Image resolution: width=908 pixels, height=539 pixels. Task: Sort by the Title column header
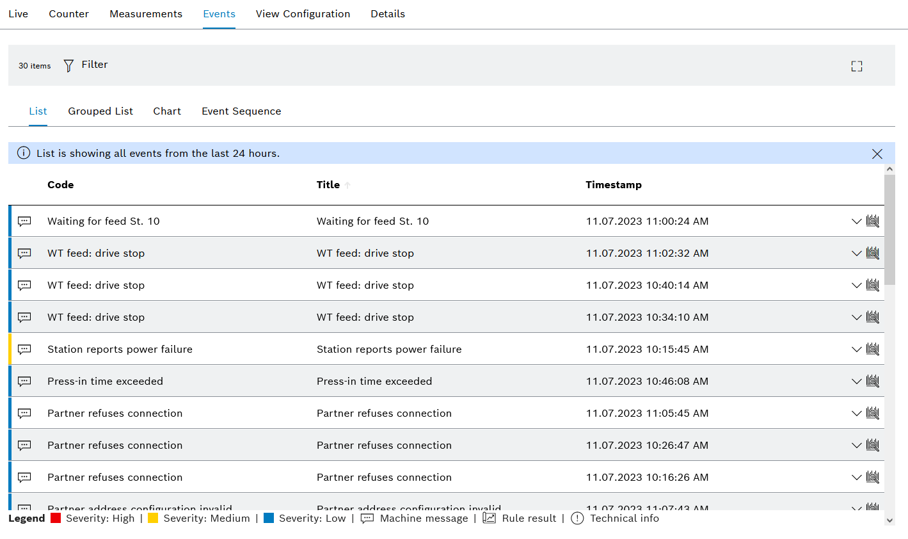[x=328, y=185]
